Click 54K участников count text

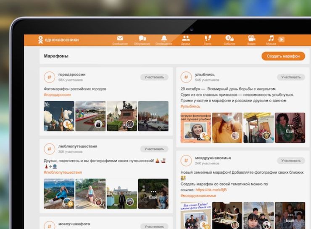tap(207, 80)
